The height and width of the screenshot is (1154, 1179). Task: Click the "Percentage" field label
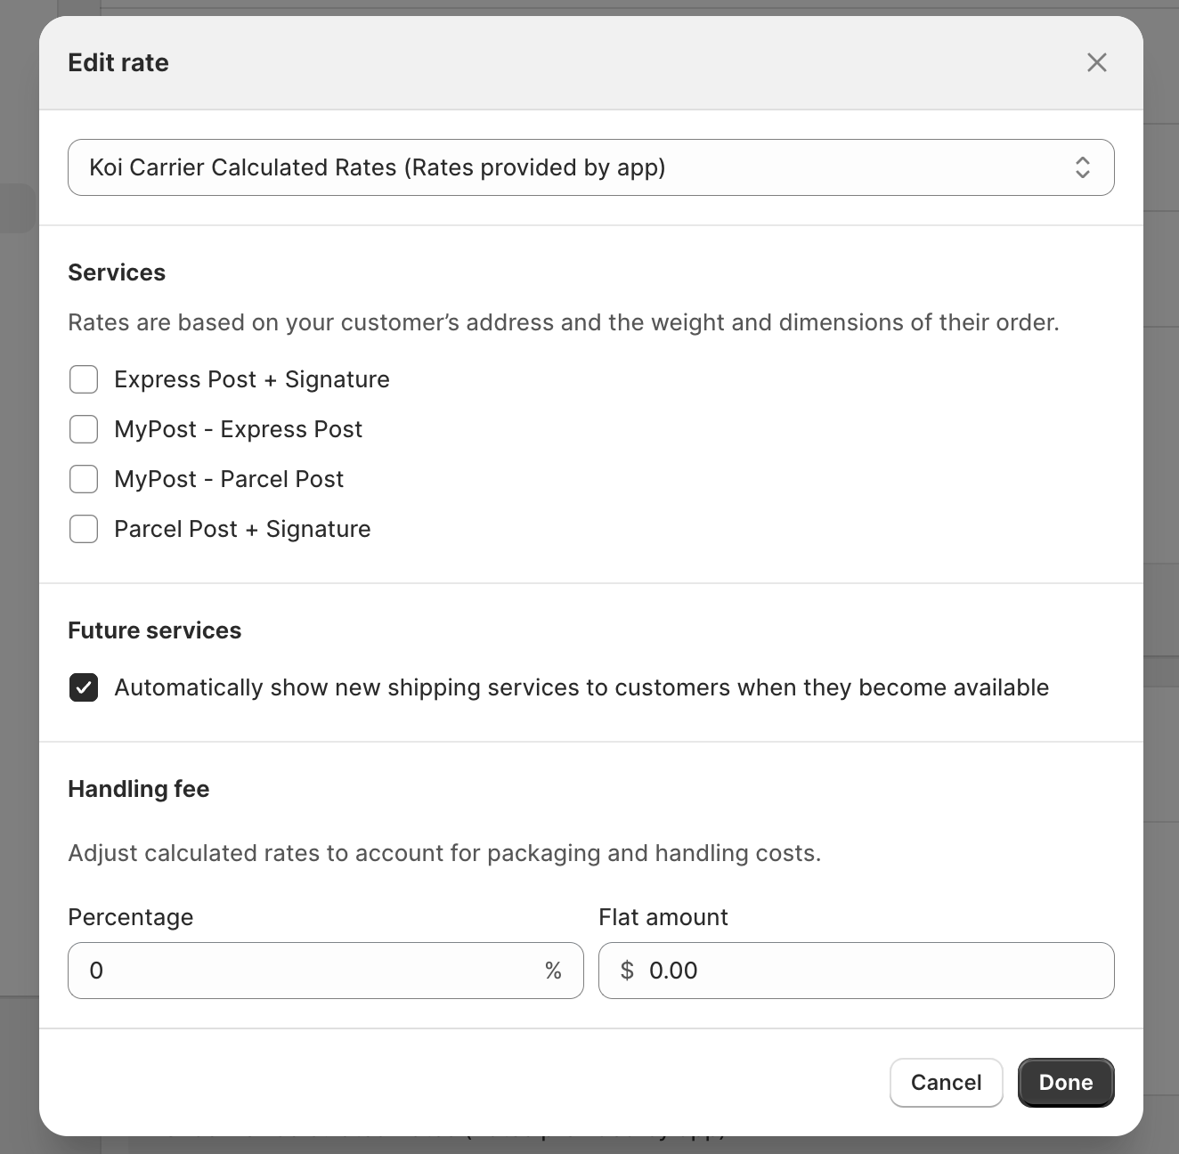(x=131, y=917)
